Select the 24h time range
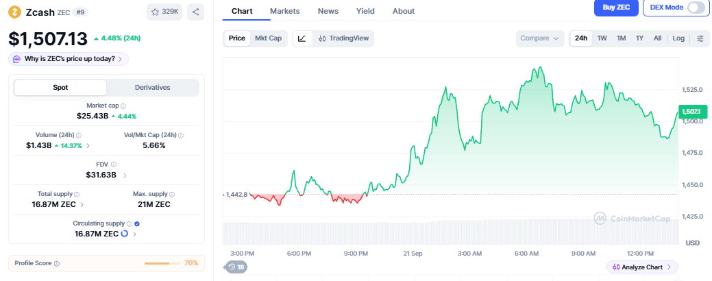Viewport: 712px width, 281px height. point(581,38)
